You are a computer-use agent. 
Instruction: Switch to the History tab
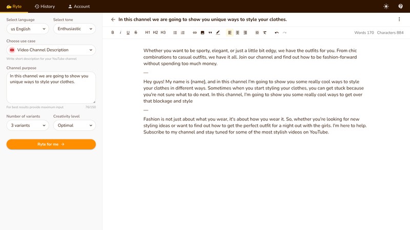[45, 7]
